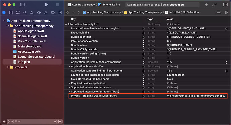Click project breadcrumb App Tracking Transparency

102,12
